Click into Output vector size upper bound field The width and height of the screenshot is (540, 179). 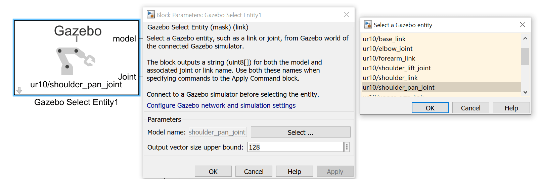pyautogui.click(x=295, y=147)
